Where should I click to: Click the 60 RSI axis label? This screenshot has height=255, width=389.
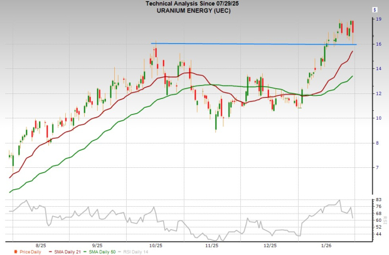379,221
